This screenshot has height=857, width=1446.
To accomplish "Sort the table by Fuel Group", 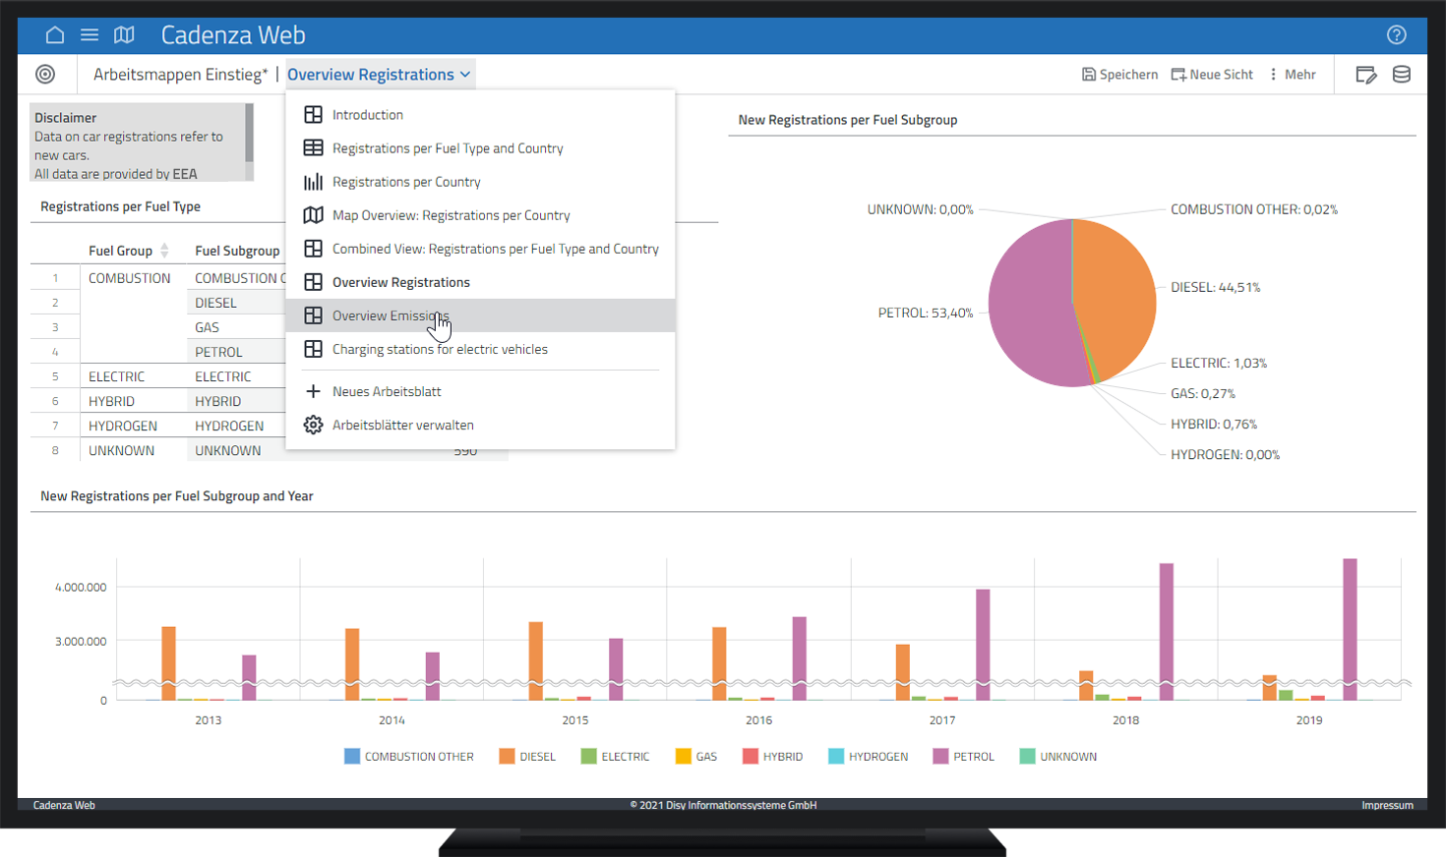I will [164, 251].
